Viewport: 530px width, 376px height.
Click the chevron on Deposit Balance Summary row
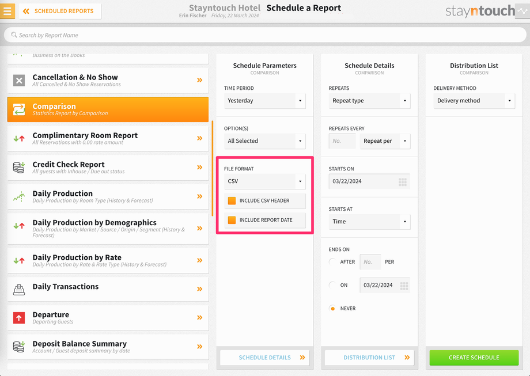click(200, 347)
